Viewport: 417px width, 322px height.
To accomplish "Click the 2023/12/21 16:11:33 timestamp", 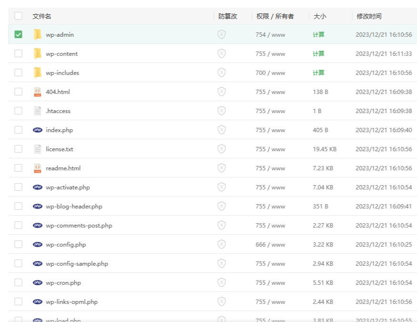I will 384,54.
